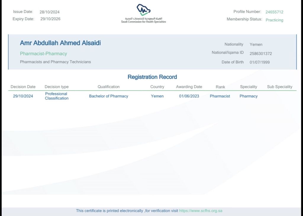Click the Profile Number value 24655712
303x216 pixels.
click(274, 12)
